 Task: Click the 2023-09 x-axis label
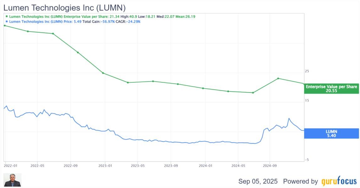point(171,165)
